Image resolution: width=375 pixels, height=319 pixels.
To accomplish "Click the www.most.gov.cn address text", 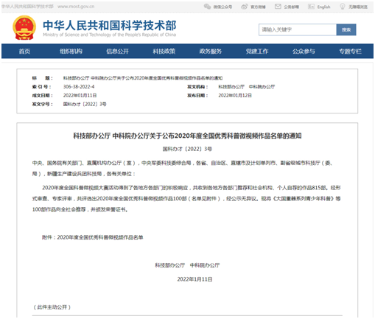I will point(76,7).
